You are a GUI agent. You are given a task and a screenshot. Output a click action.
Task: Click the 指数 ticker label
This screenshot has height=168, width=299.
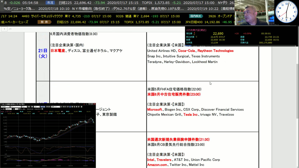pos(44,22)
